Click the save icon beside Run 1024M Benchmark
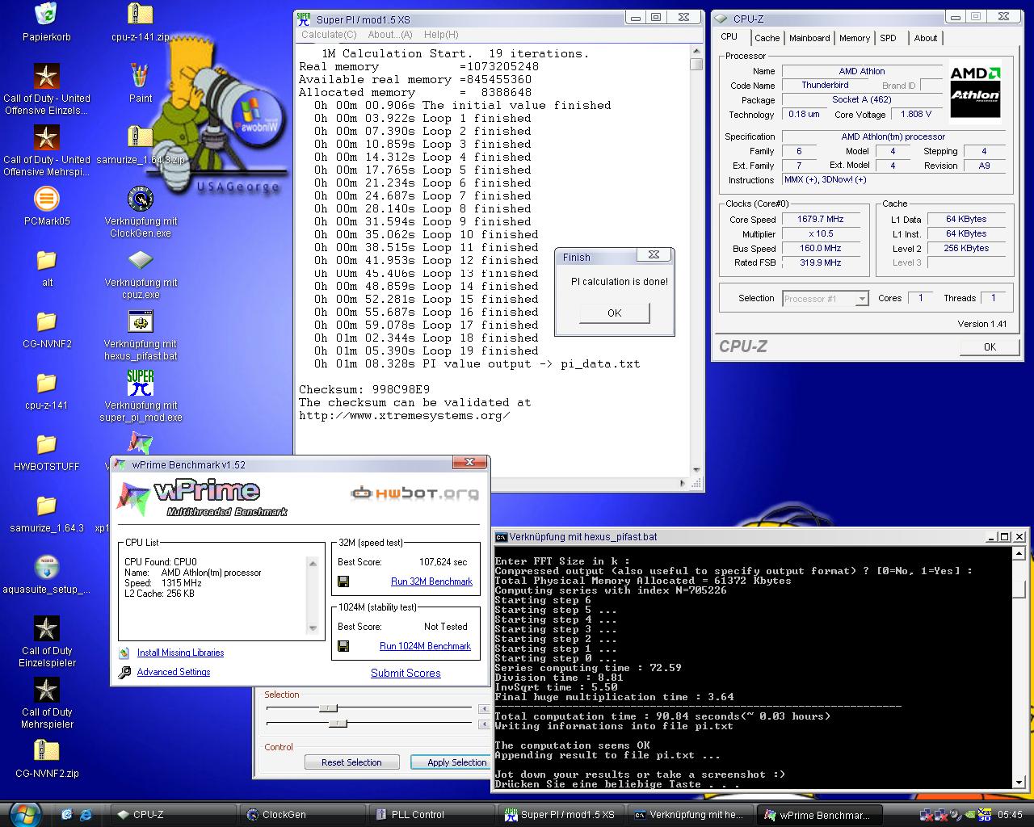 (343, 646)
